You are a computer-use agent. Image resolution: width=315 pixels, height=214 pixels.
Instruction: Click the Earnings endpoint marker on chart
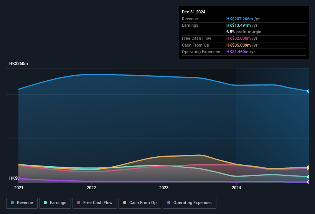tap(308, 177)
